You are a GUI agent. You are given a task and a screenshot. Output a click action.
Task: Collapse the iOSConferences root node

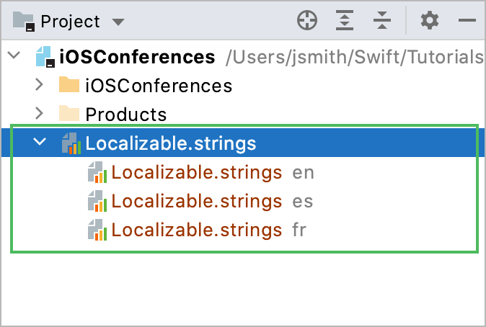click(13, 56)
